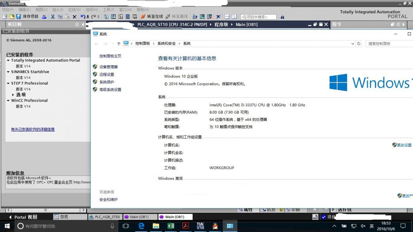Click the volume icon in system tray
The image size is (413, 232).
[363, 226]
